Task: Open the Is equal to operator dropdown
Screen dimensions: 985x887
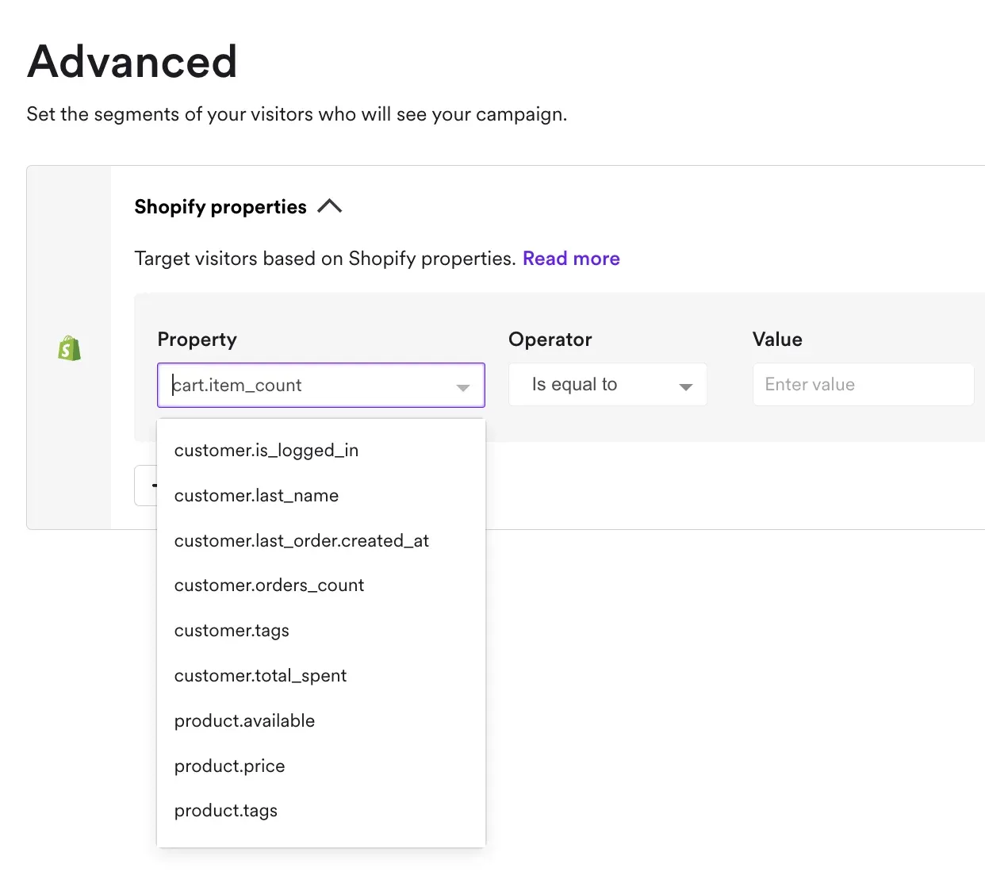Action: [607, 384]
